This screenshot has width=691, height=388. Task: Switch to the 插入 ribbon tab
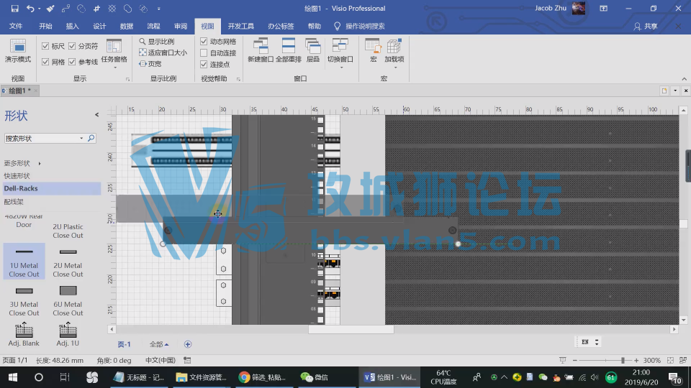point(72,27)
